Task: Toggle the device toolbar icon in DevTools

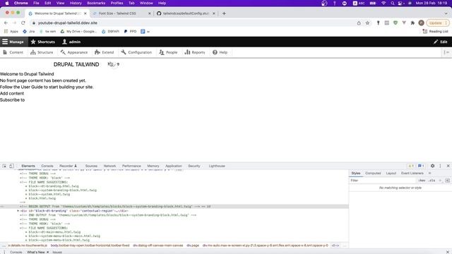Action: (11, 166)
